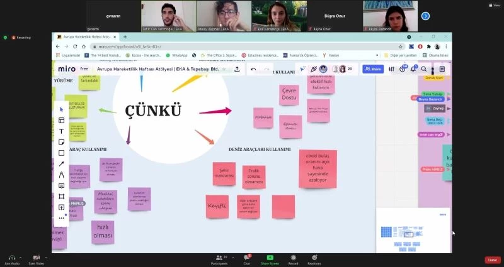
Task: Pick the Sticky note tool
Action: 61,142
